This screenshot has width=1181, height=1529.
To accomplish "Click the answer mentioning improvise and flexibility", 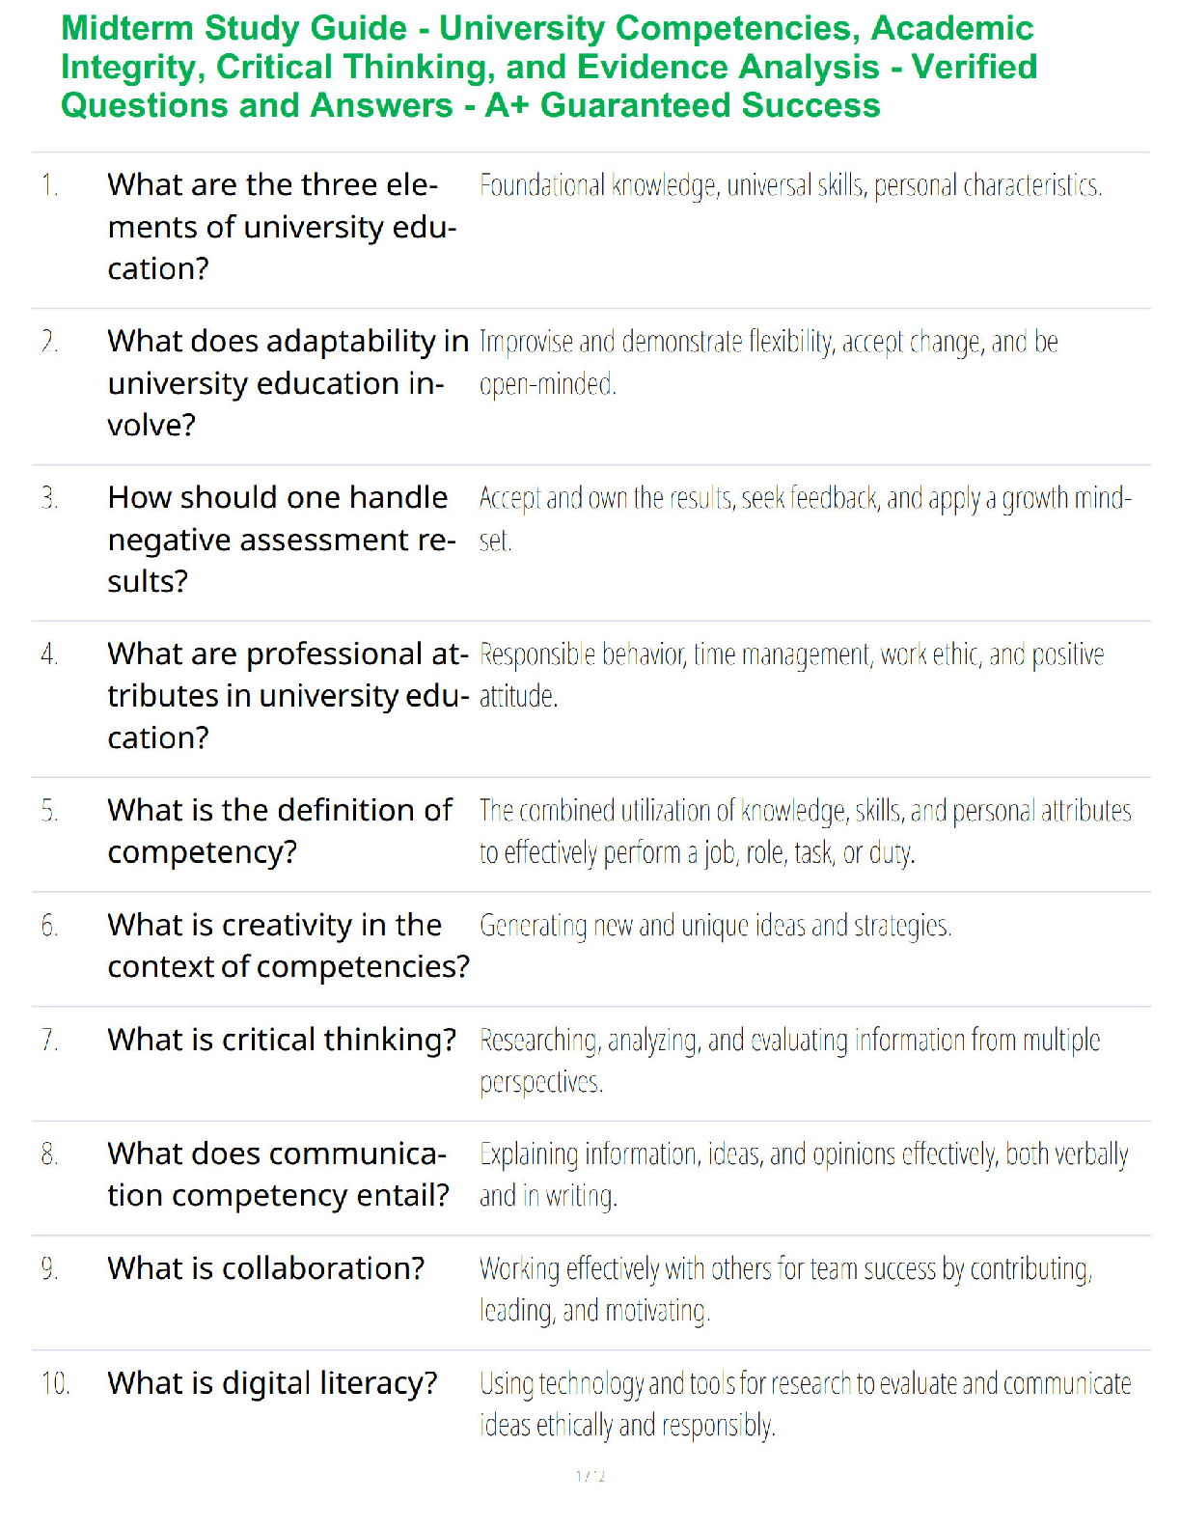I will coord(769,363).
